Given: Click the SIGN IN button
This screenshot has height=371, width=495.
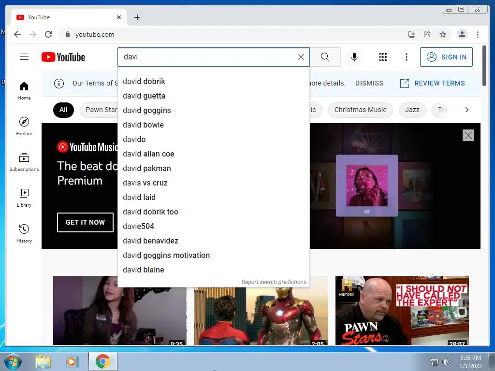Looking at the screenshot, I should [x=446, y=57].
